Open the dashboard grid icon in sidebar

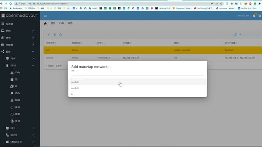(3, 24)
